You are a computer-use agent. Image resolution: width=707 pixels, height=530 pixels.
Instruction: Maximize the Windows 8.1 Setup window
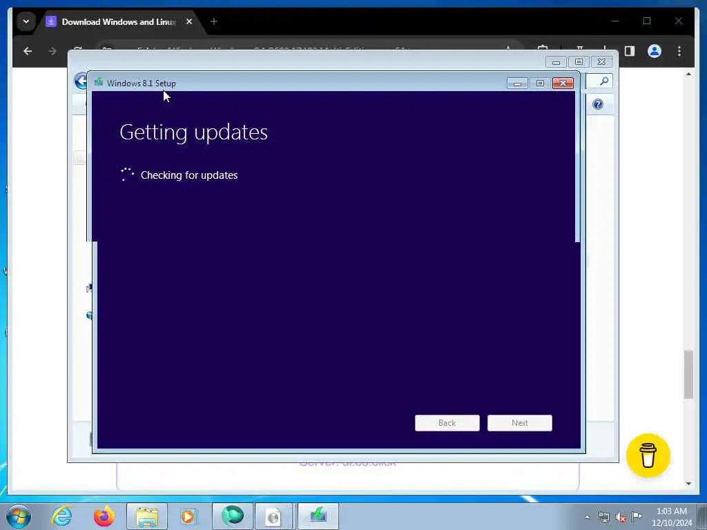540,84
